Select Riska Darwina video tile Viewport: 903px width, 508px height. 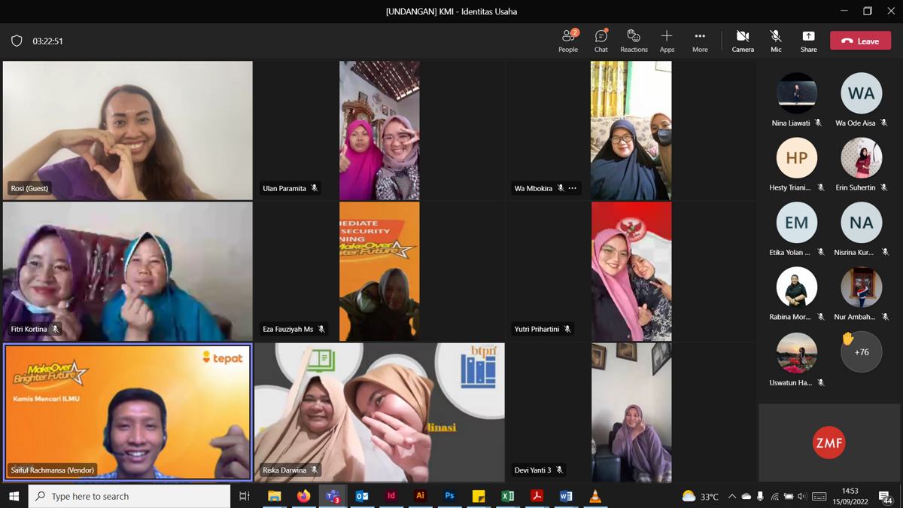tap(379, 412)
